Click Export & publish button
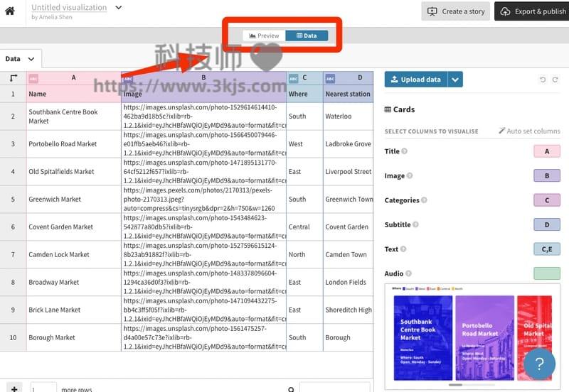Viewport: 569px width, 392px height. point(532,11)
